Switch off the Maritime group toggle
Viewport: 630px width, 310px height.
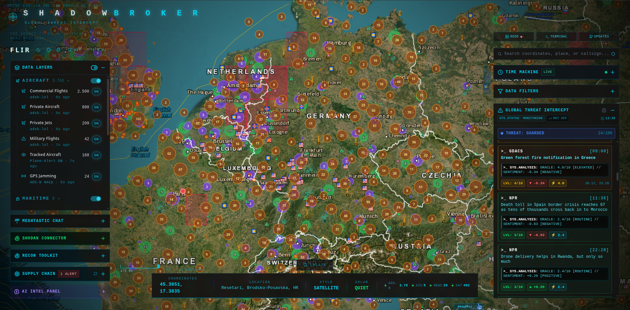coord(96,199)
